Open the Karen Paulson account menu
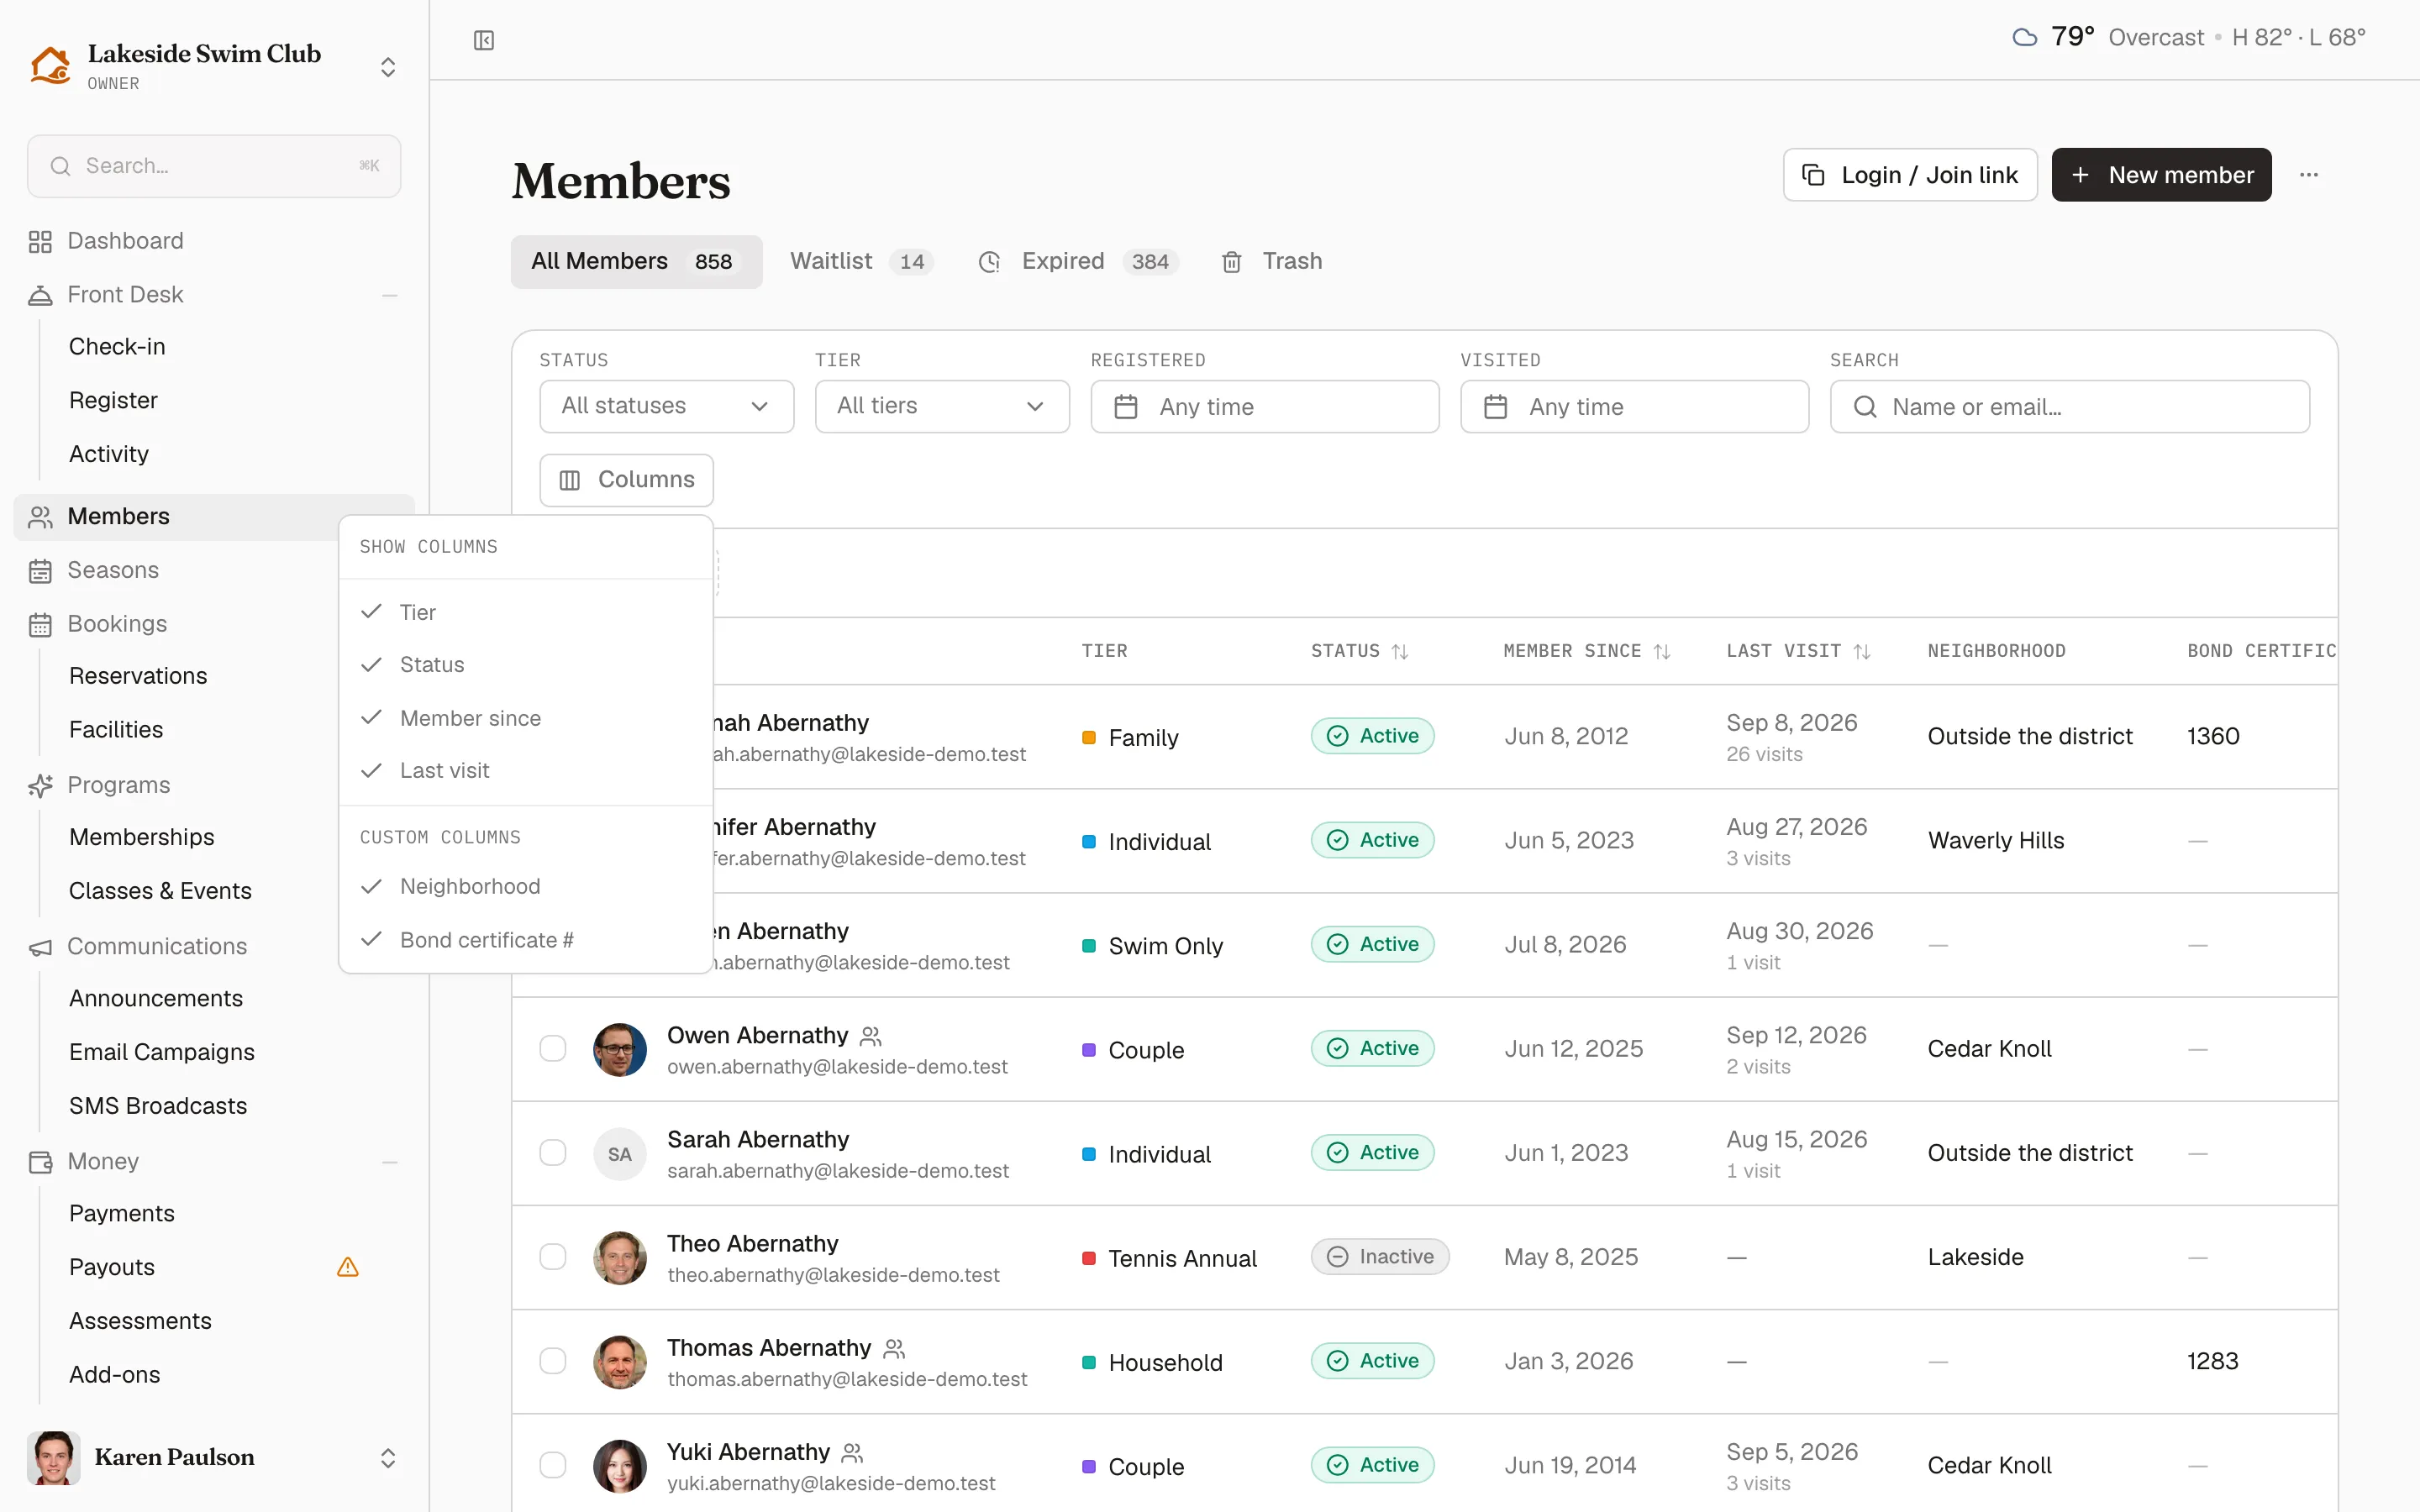Screen dimensions: 2420x1512 214,1457
